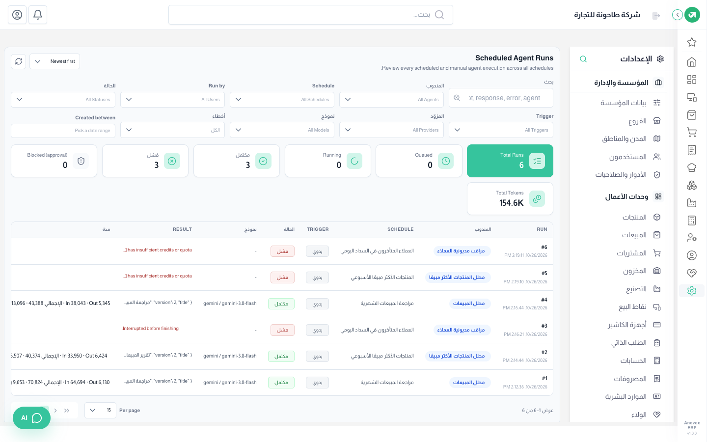Click the logout arrow beside company name
Image resolution: width=707 pixels, height=442 pixels.
click(x=656, y=16)
